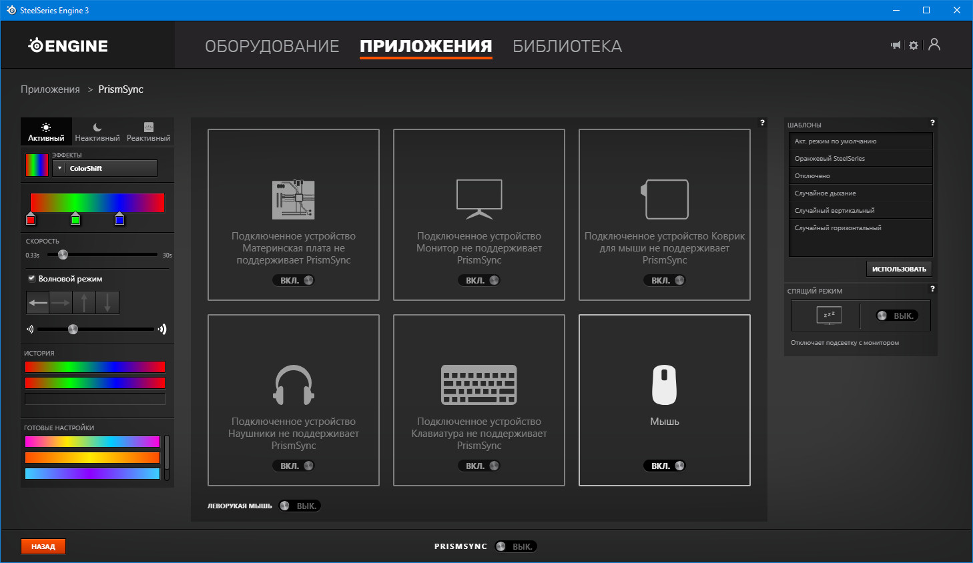
Task: Click the low wave intensity icon
Action: 29,329
